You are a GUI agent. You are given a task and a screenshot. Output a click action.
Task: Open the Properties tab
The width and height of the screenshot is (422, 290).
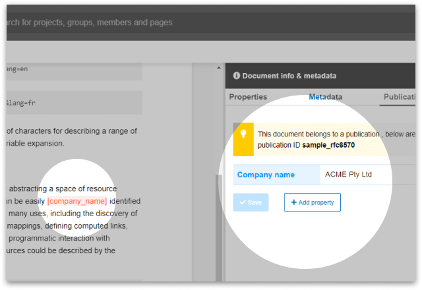[248, 97]
